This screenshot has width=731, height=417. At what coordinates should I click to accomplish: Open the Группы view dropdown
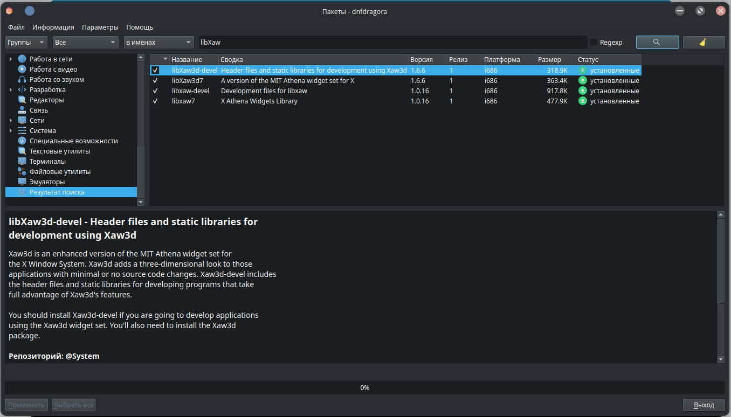tap(26, 42)
